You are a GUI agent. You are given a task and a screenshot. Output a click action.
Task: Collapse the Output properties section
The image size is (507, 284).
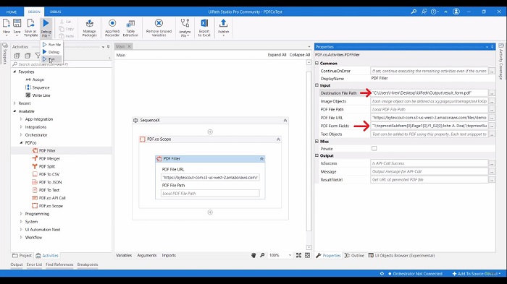[x=317, y=155]
